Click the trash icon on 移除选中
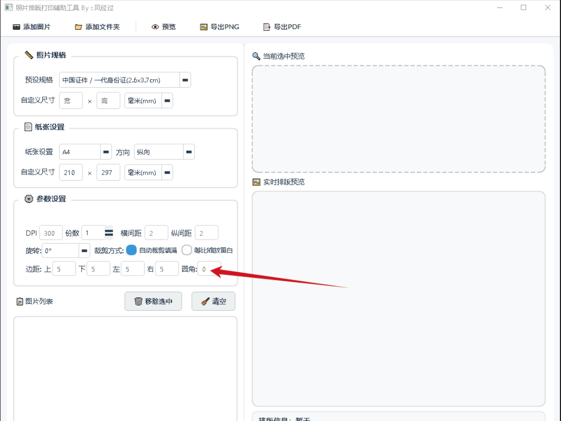Screen dimensions: 561x421 click(138, 301)
